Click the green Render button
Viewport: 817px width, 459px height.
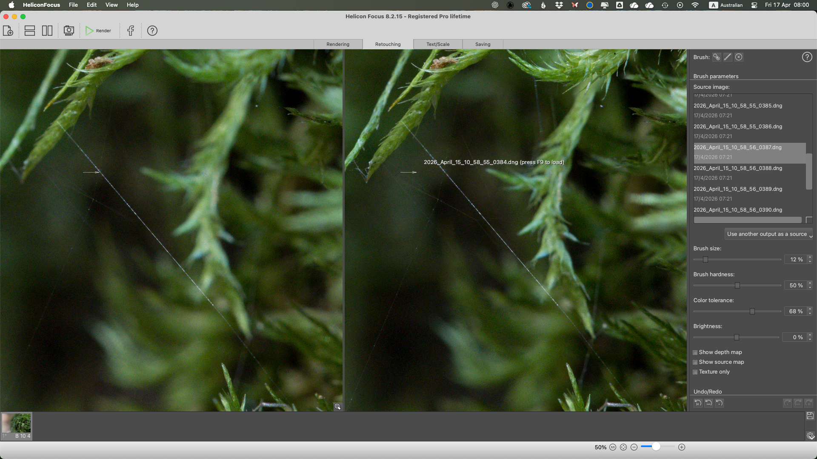(99, 31)
